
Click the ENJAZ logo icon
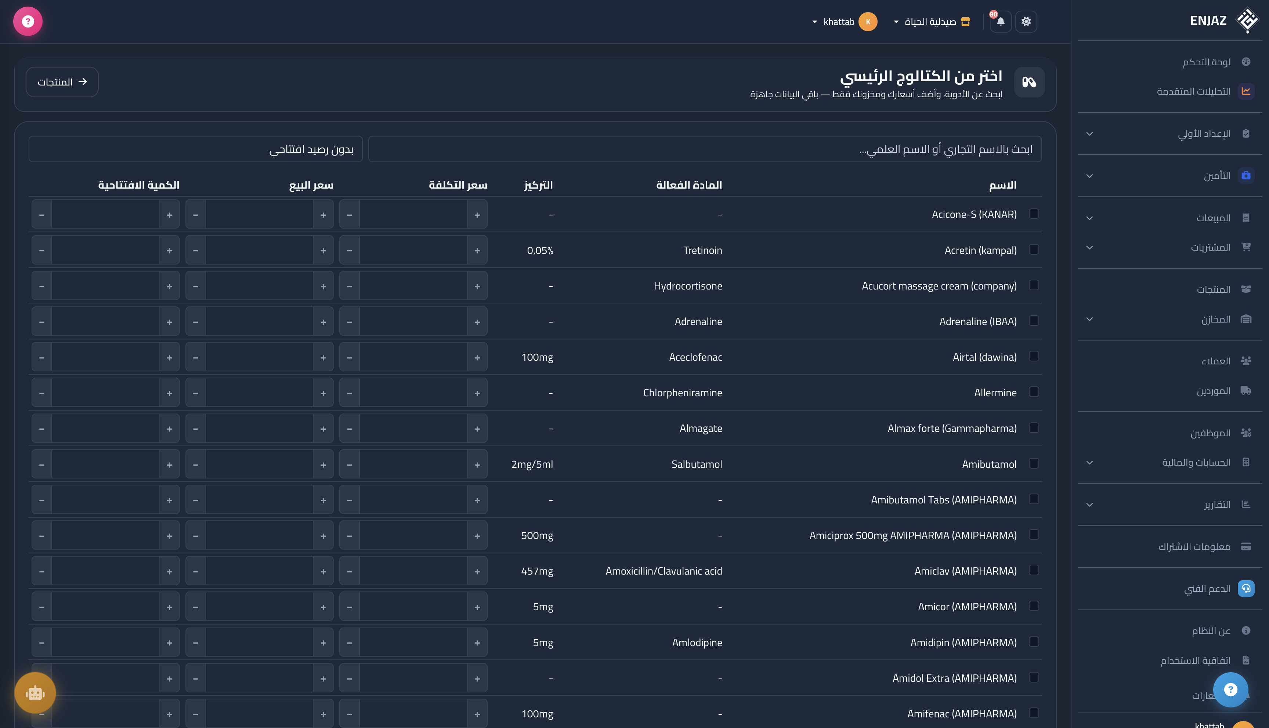[x=1247, y=21]
